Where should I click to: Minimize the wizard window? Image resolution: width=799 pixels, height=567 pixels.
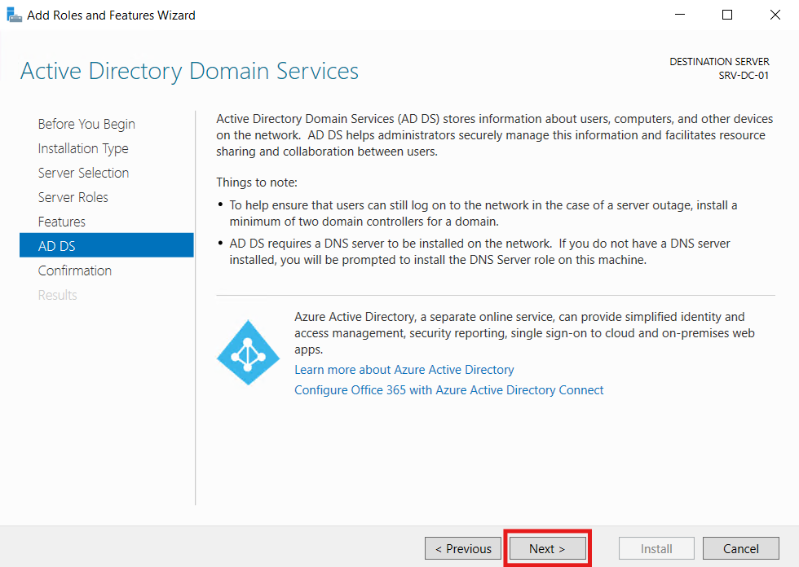tap(682, 14)
